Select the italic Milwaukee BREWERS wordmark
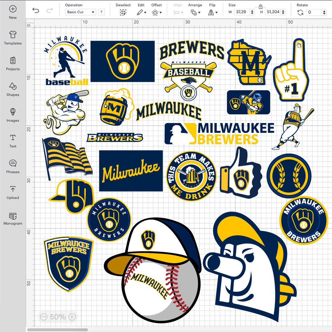Viewport: 332px width, 332px height. pos(115,138)
